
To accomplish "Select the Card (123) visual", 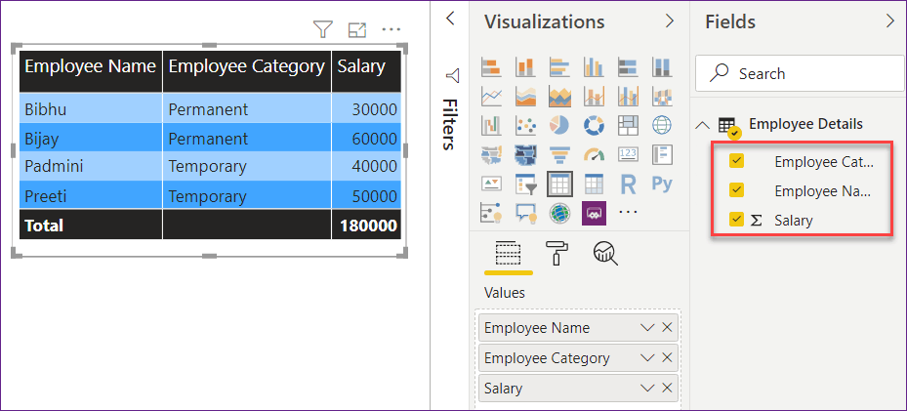I will pos(628,154).
